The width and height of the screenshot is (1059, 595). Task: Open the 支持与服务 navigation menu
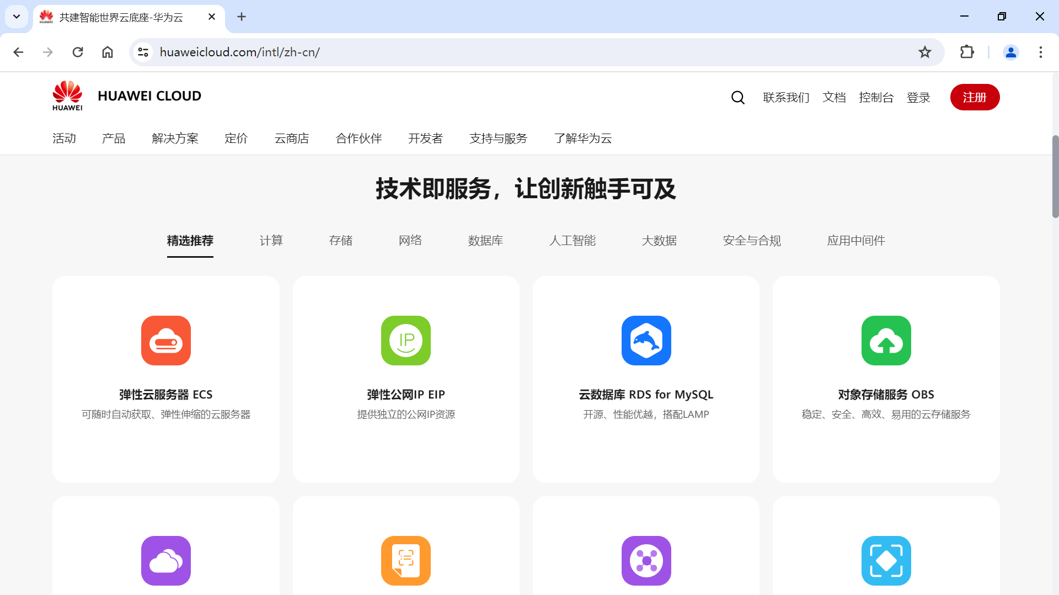pos(498,139)
